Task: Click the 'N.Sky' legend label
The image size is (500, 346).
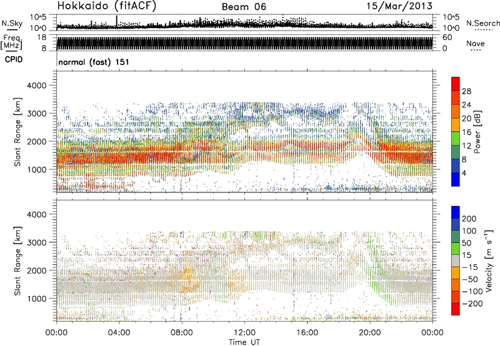Action: [12, 23]
